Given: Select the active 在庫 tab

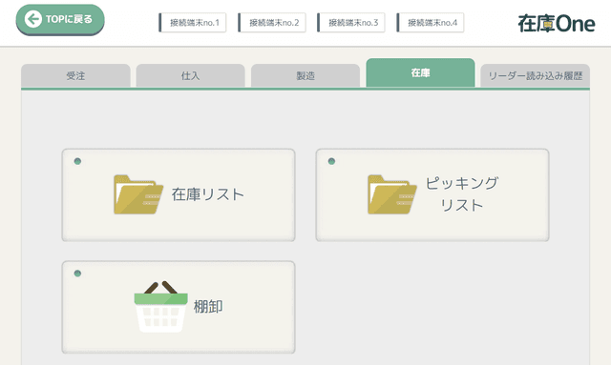Looking at the screenshot, I should [x=420, y=72].
